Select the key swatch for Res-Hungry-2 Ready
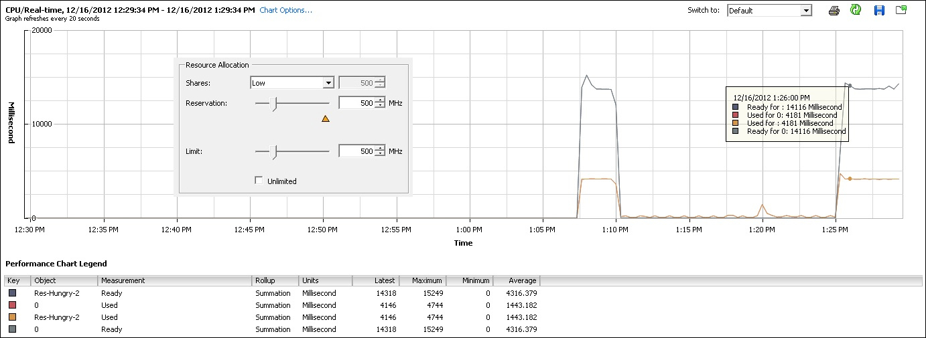This screenshot has width=926, height=338. (11, 293)
